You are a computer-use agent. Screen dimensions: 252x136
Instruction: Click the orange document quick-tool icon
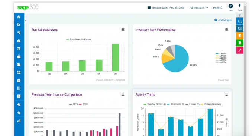[x=240, y=36]
